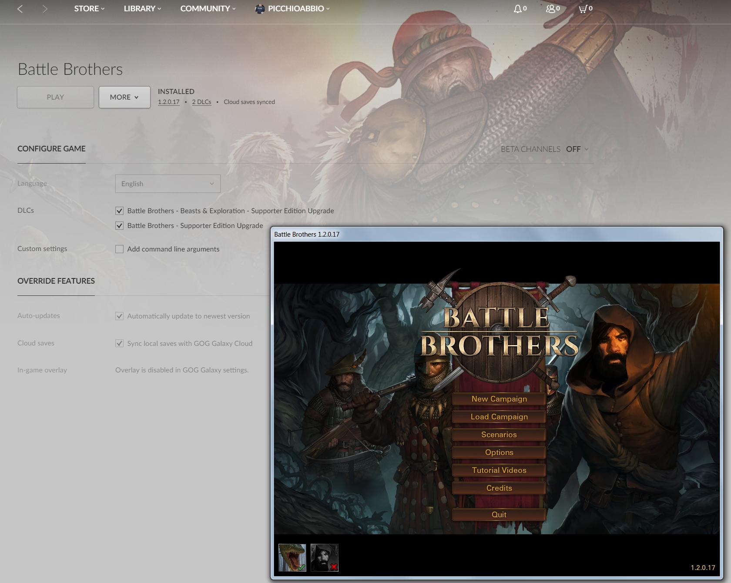This screenshot has width=731, height=583.
Task: Click the Cloud saves synced text
Action: 249,102
